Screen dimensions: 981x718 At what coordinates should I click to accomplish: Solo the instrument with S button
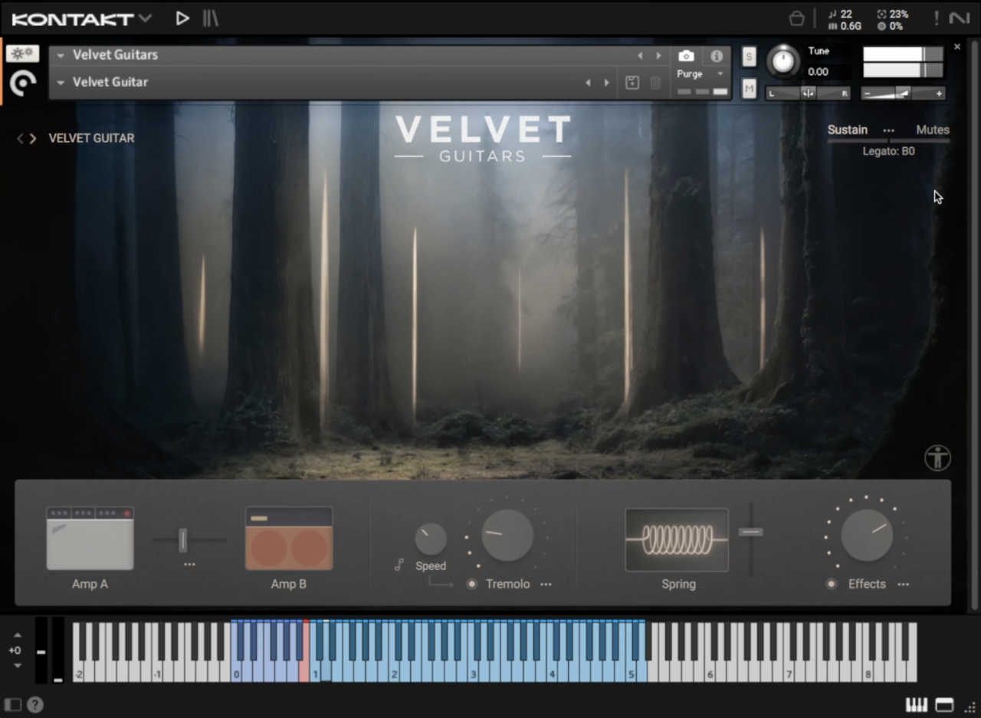click(x=749, y=57)
